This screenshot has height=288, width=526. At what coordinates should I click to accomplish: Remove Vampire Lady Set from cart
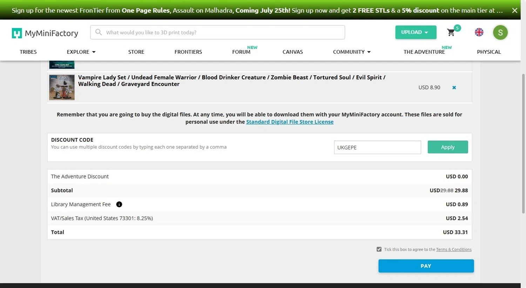click(x=454, y=87)
